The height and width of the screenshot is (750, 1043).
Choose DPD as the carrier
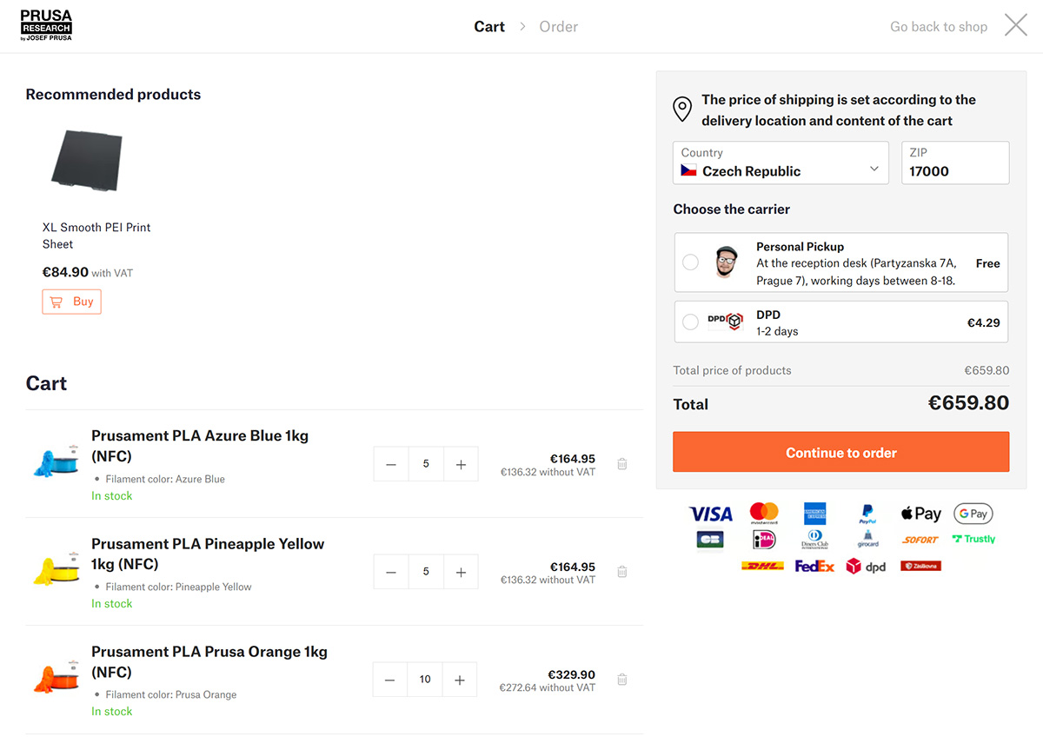click(690, 322)
